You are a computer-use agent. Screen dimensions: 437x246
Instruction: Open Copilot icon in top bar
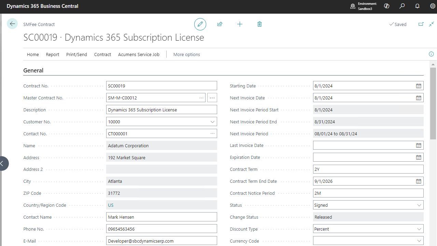click(x=386, y=6)
